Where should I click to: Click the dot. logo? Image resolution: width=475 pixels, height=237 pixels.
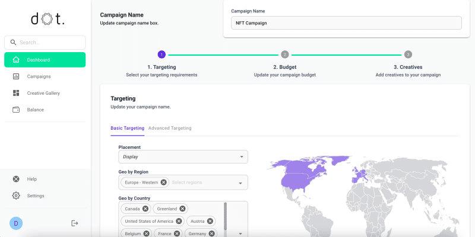tap(48, 19)
